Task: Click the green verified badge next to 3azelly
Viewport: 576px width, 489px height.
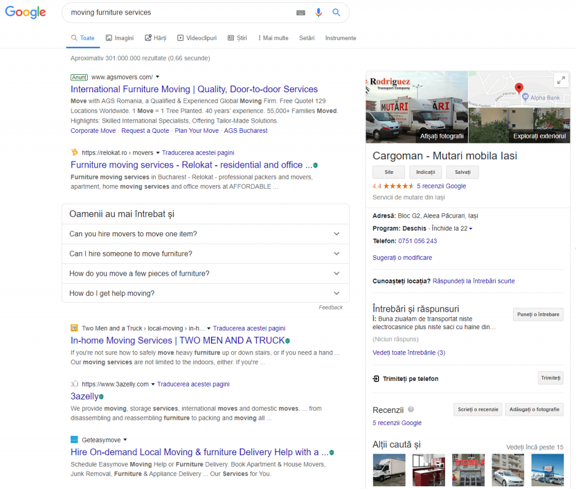Action: pos(101,397)
